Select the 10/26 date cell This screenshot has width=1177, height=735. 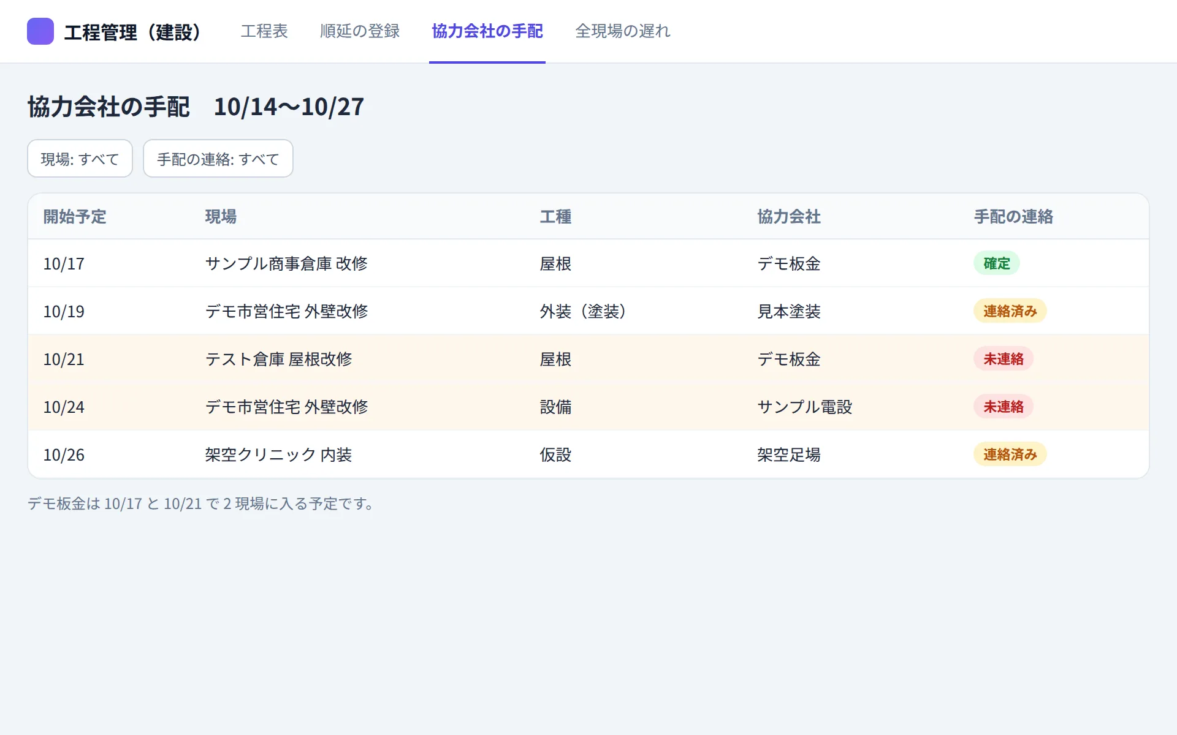click(x=64, y=455)
